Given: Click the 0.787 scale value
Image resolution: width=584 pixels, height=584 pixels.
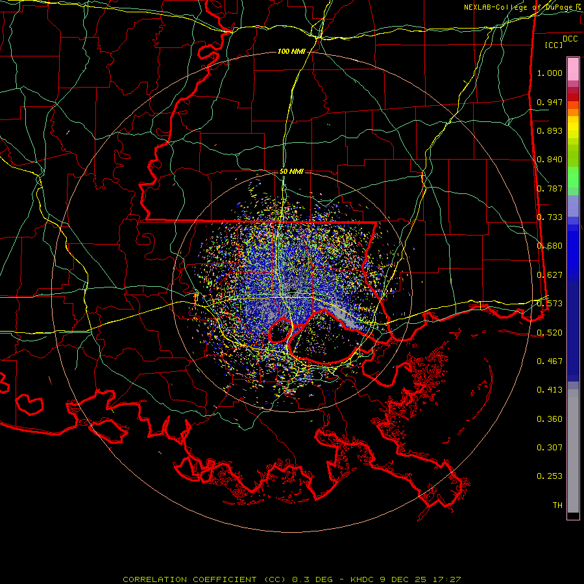Looking at the screenshot, I should point(550,188).
